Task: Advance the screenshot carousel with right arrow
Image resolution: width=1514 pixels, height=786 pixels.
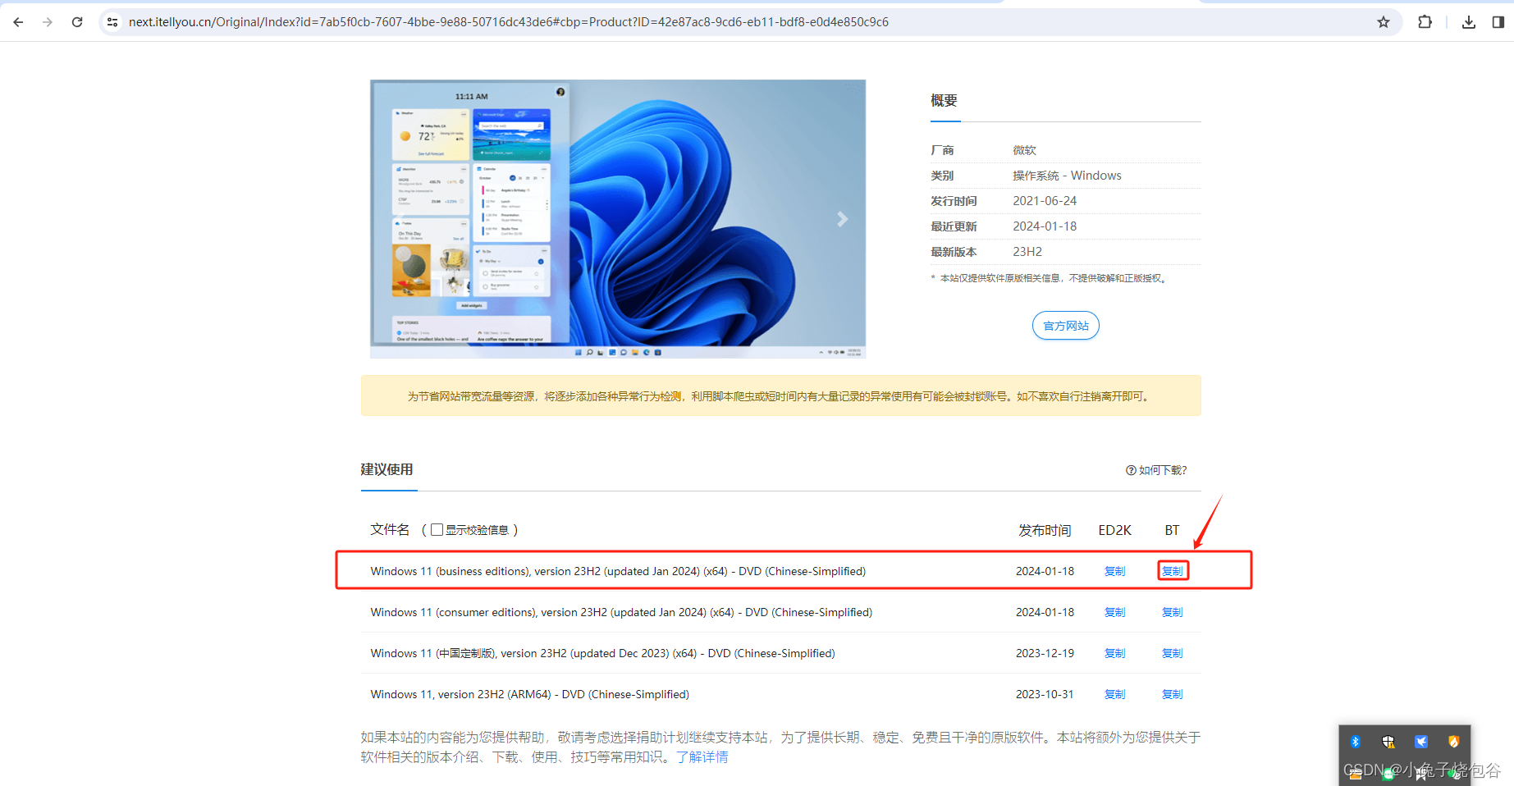Action: tap(842, 219)
